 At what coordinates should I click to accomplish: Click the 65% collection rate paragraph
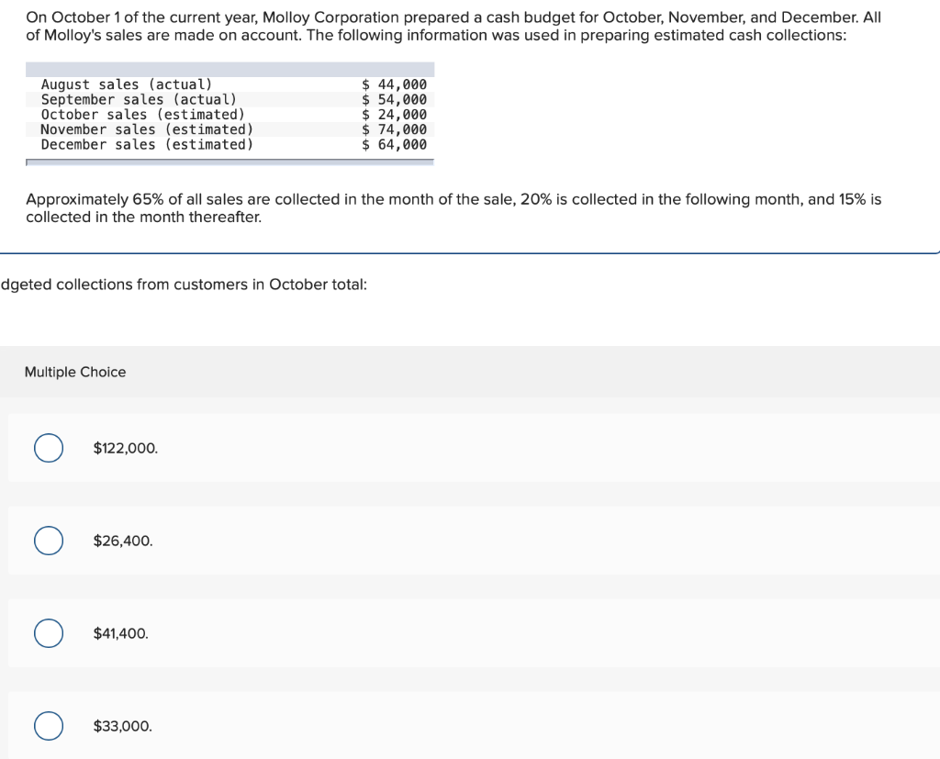pyautogui.click(x=454, y=207)
